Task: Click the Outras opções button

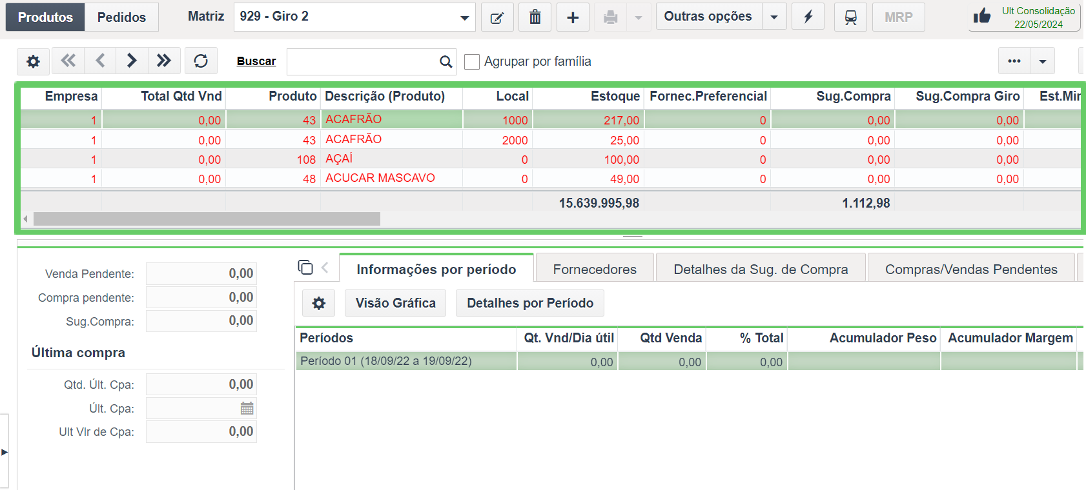Action: pyautogui.click(x=708, y=17)
